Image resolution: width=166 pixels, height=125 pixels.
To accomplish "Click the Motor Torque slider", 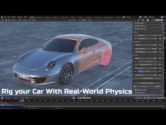I will tap(146, 75).
